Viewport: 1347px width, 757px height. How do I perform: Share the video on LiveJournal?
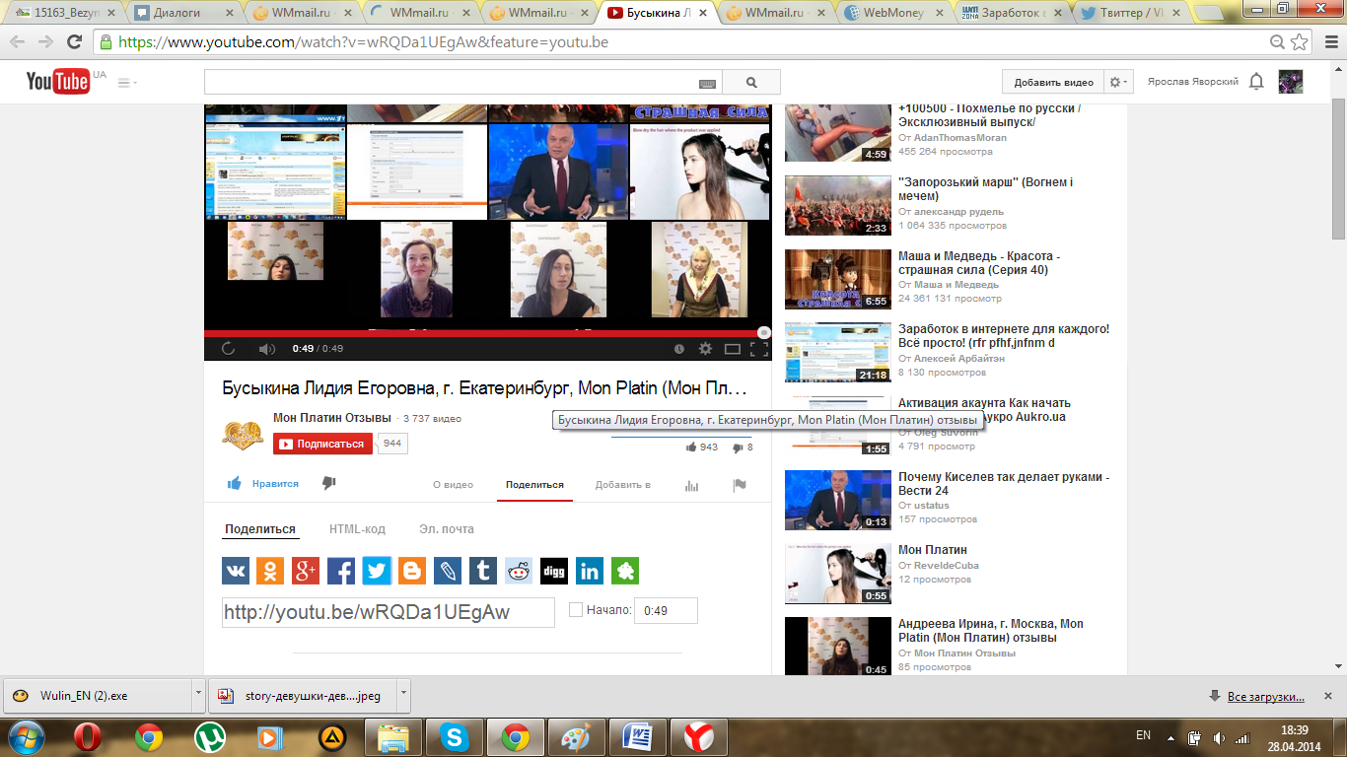pos(448,571)
